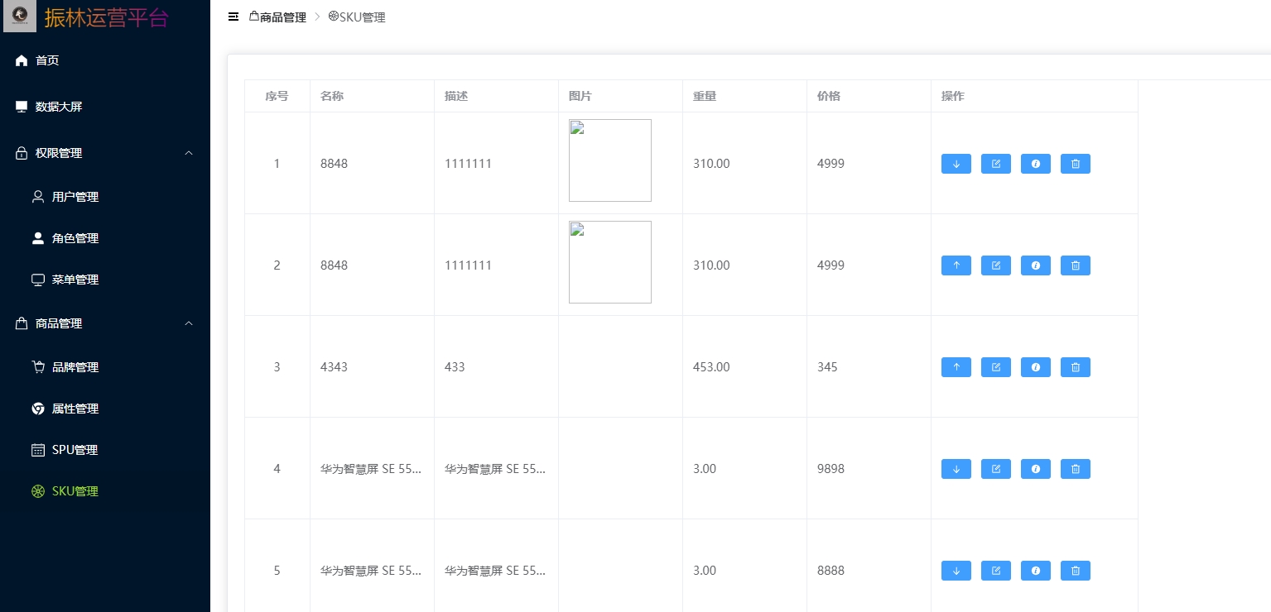Open 品牌管理 menu item

105,367
